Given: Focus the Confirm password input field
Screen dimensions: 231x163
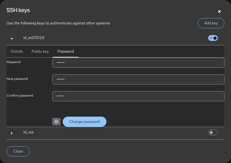Looking at the screenshot, I should coord(138,96).
